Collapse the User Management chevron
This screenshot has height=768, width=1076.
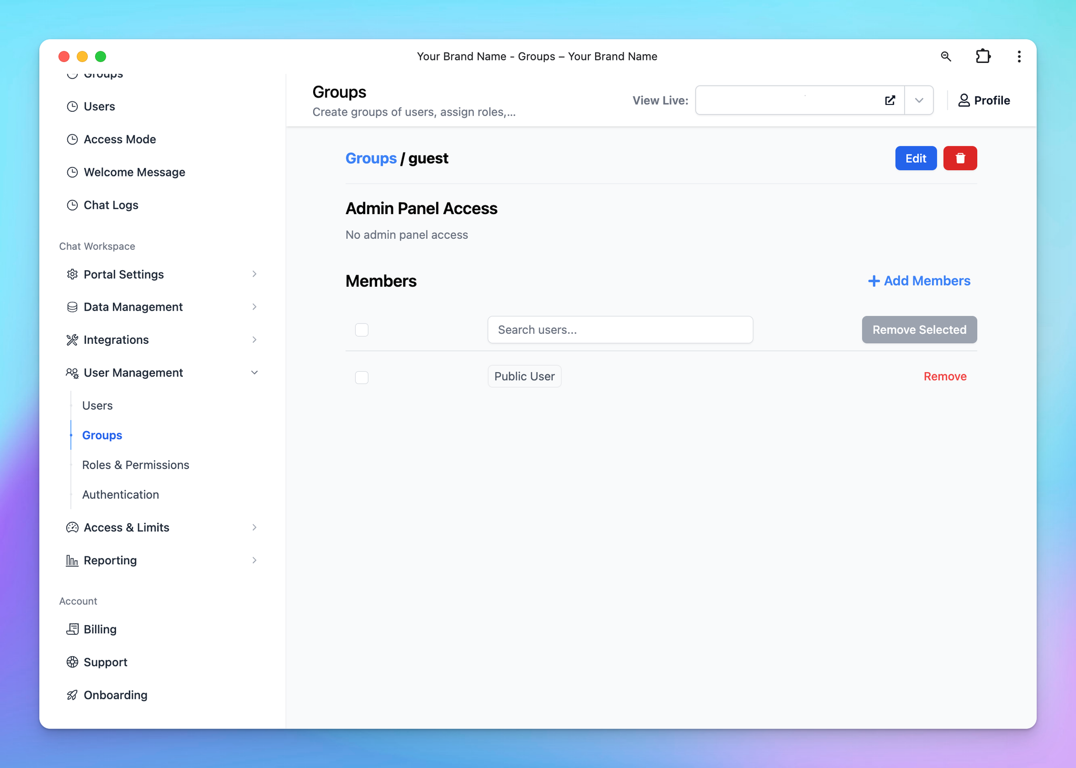(x=254, y=373)
